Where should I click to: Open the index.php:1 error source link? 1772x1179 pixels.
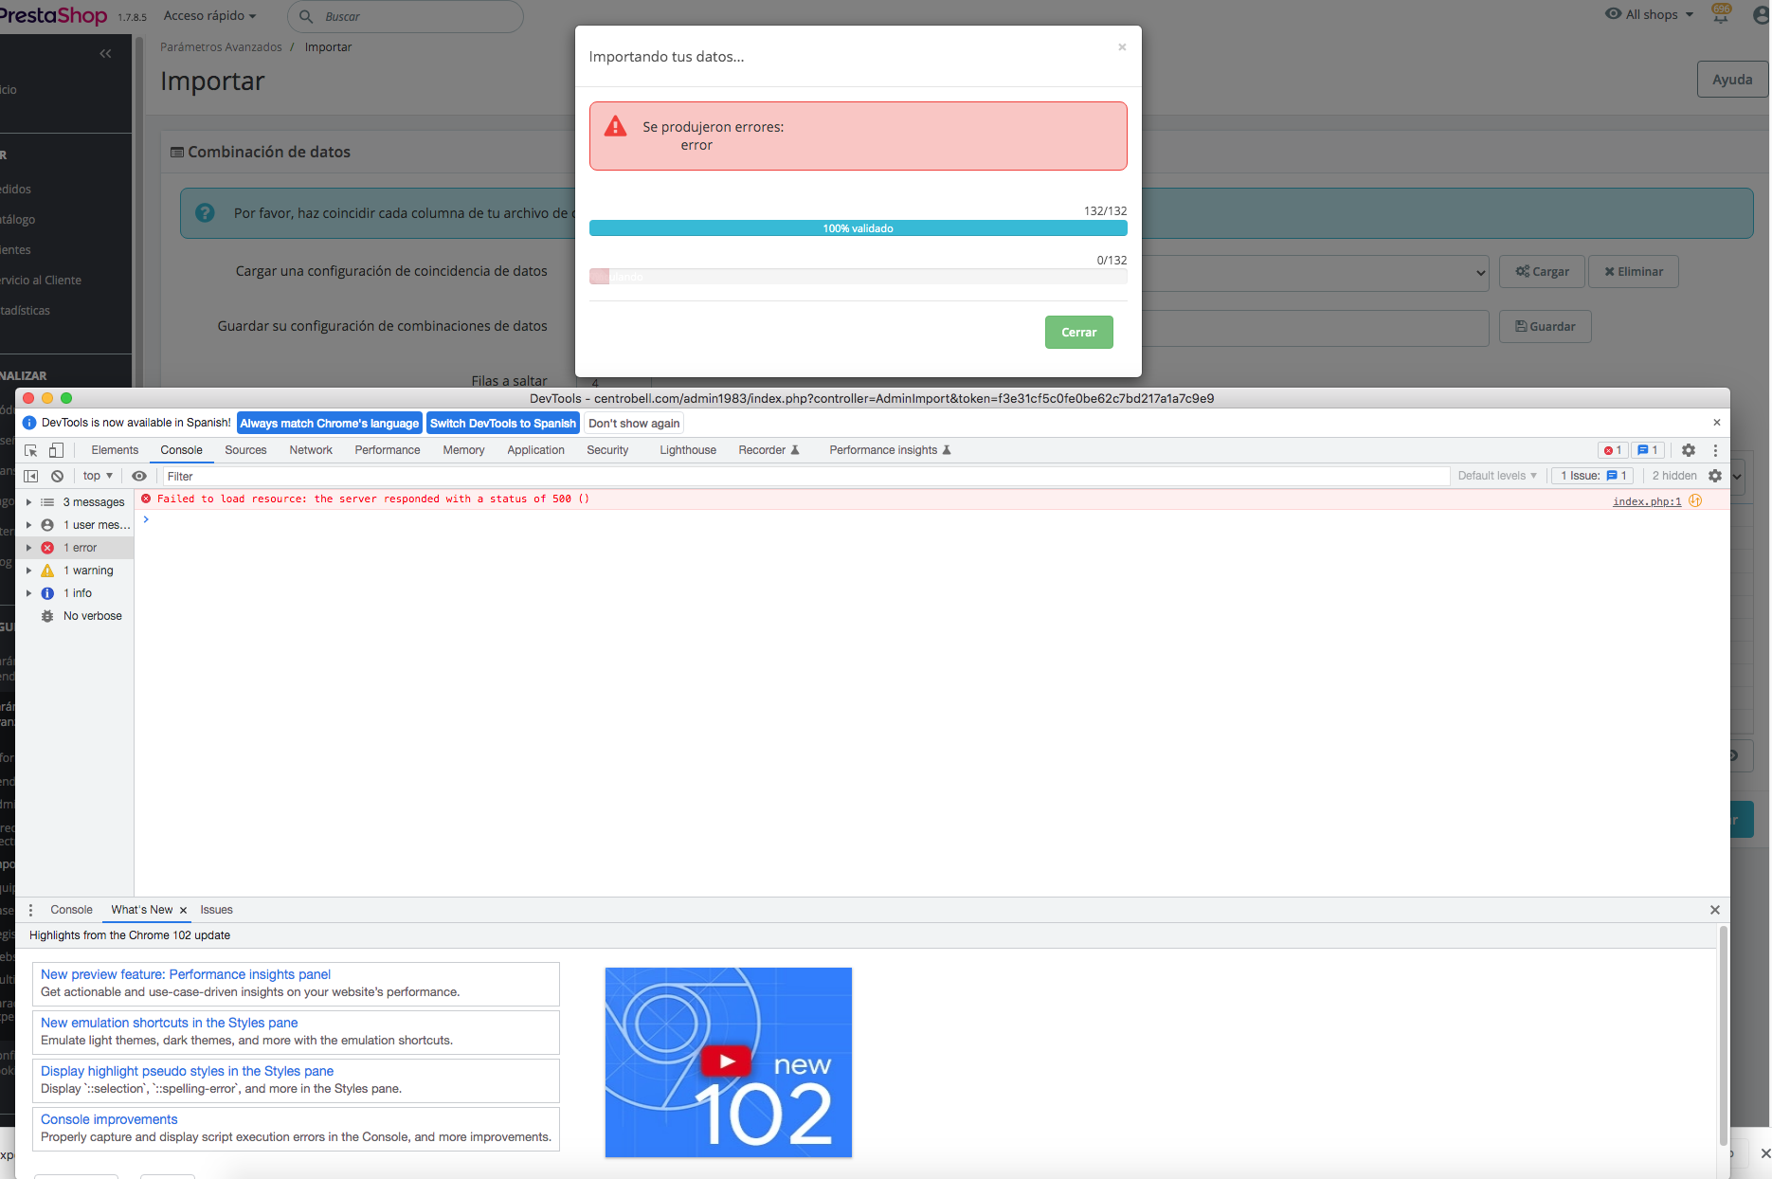(x=1646, y=501)
